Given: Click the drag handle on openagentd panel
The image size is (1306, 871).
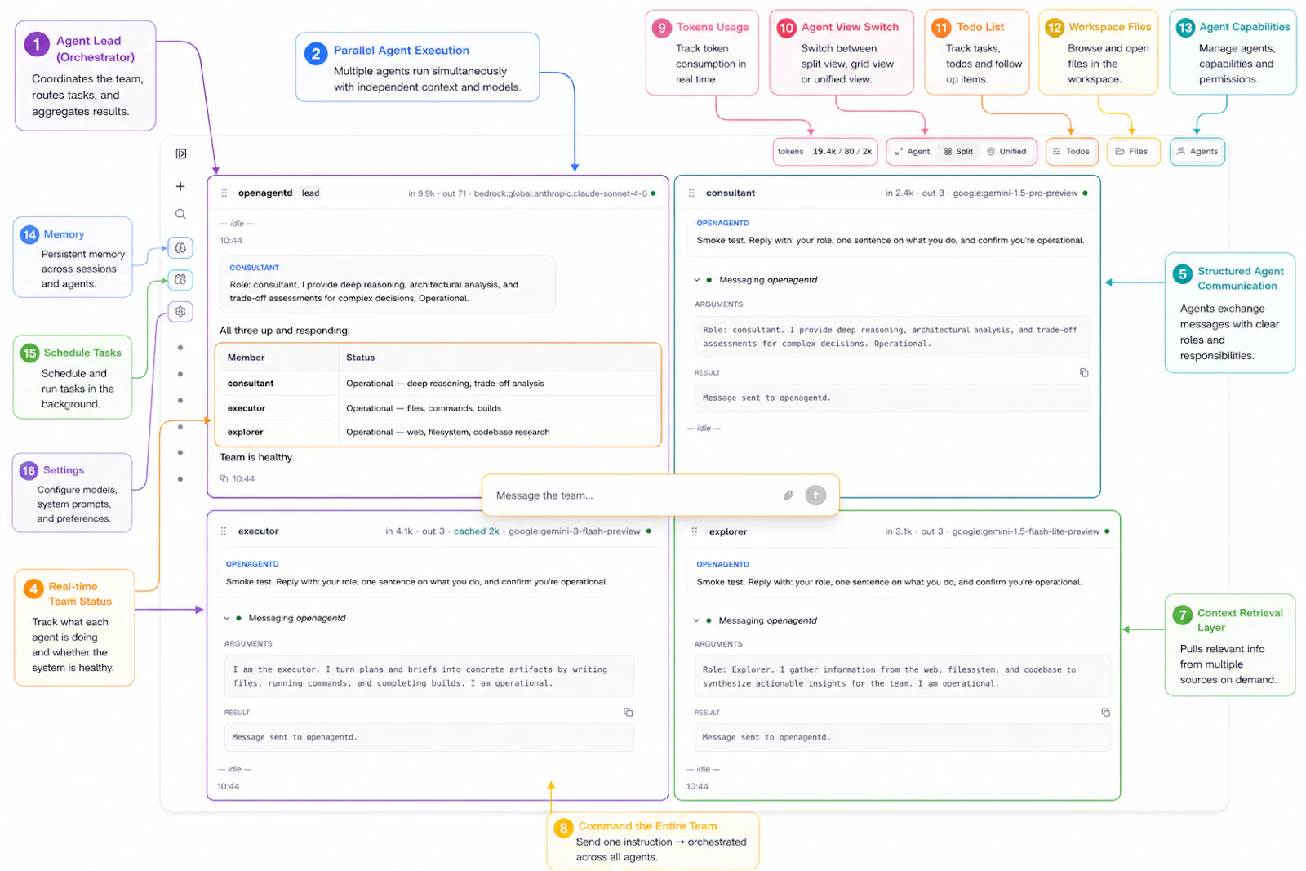Looking at the screenshot, I should tap(224, 193).
